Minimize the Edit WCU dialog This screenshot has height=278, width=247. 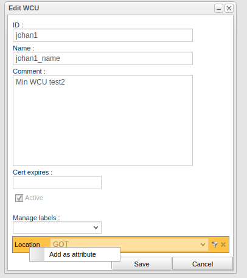click(x=218, y=9)
